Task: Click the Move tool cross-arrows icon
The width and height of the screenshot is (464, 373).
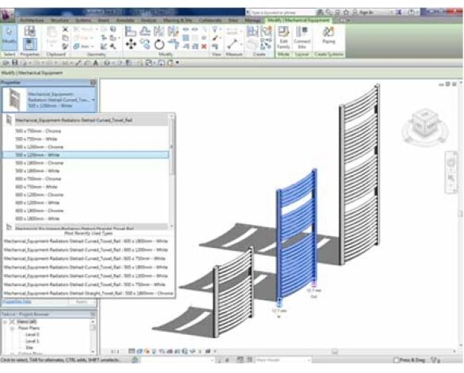Action: coord(131,44)
